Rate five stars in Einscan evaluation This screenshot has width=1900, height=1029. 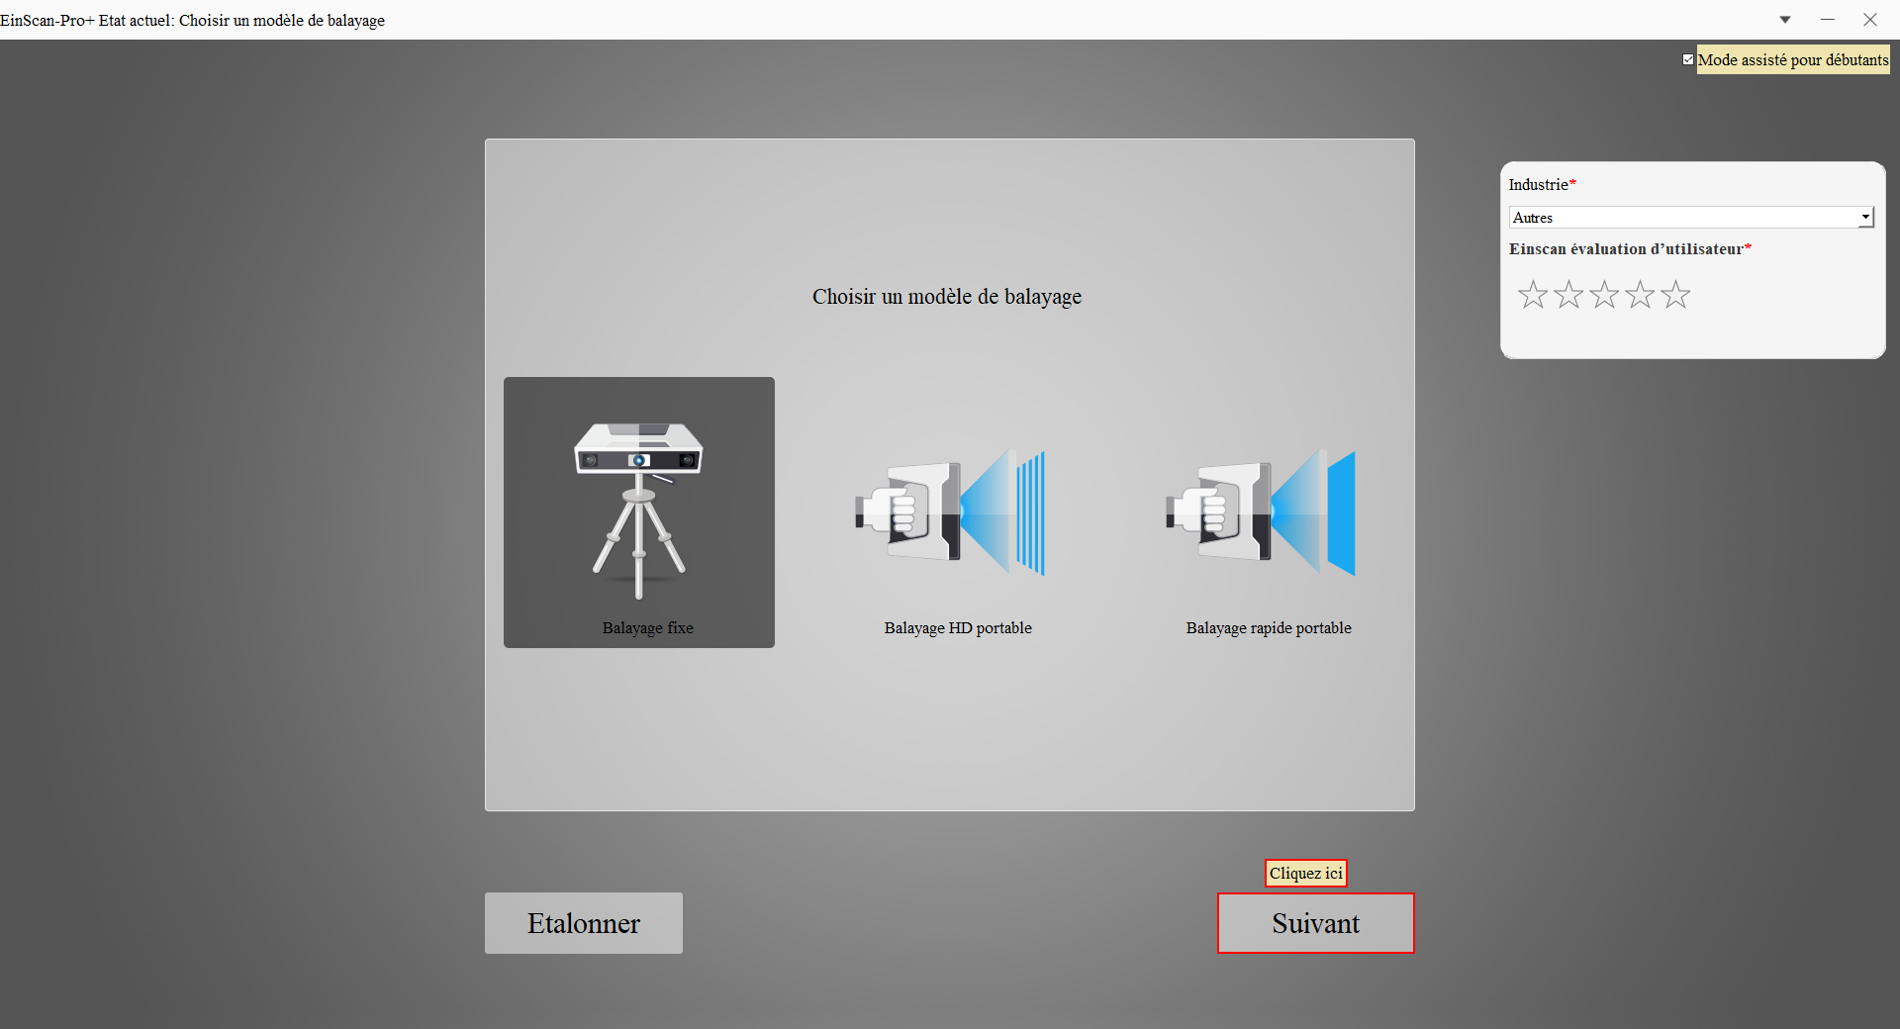click(1675, 294)
